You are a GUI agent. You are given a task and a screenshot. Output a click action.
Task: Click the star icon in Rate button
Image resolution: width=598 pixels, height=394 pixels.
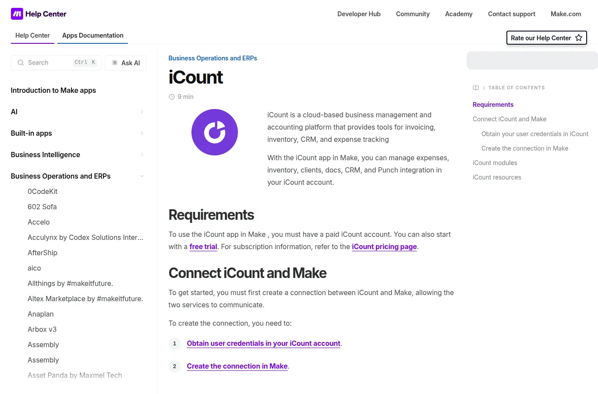579,38
